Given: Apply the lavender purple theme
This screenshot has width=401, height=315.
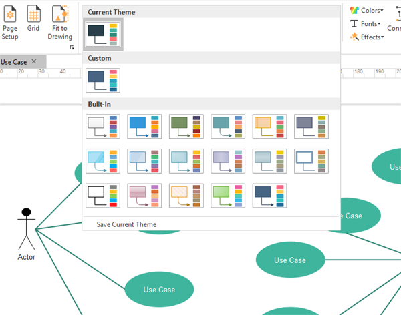Looking at the screenshot, I should tap(228, 162).
